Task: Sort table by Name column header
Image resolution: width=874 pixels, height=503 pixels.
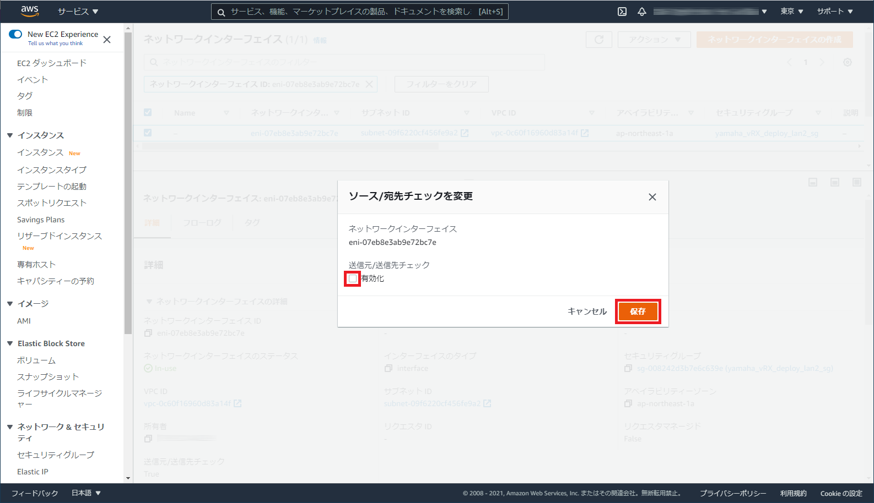Action: click(x=185, y=113)
